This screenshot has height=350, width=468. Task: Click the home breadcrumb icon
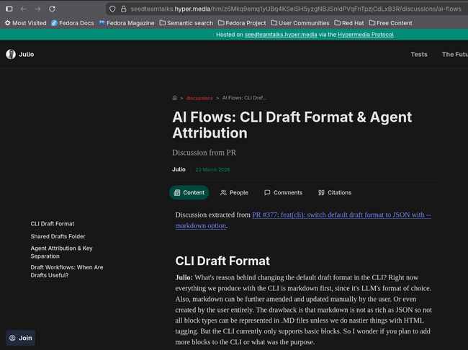tap(175, 97)
